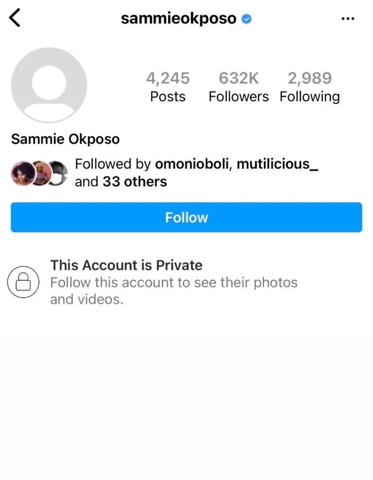The height and width of the screenshot is (480, 373).
Task: Tap the middle mutual follower avatar
Action: pos(41,173)
